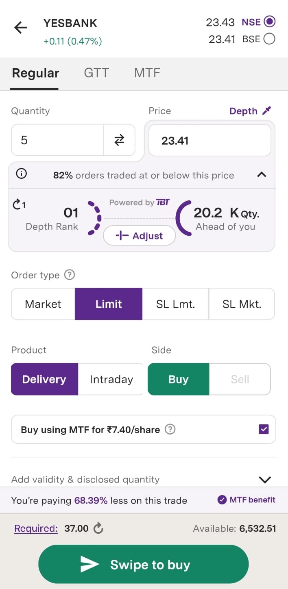The height and width of the screenshot is (589, 288).
Task: Open the MTF tab
Action: pyautogui.click(x=147, y=73)
